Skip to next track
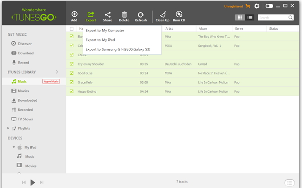 click(42, 182)
